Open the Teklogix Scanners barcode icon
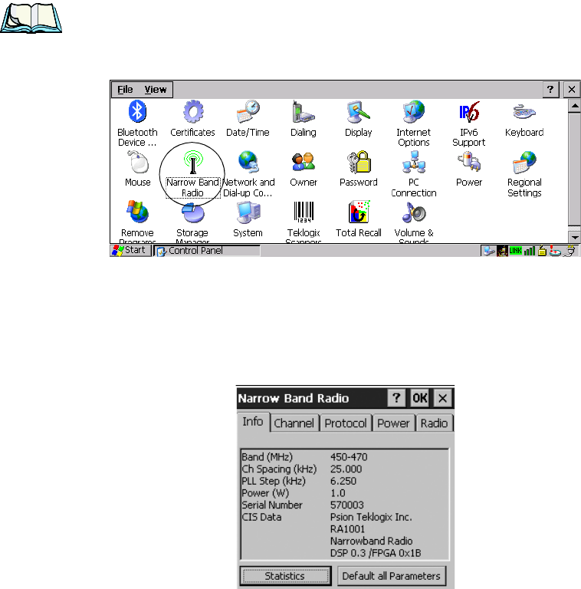The image size is (581, 589). 304,212
